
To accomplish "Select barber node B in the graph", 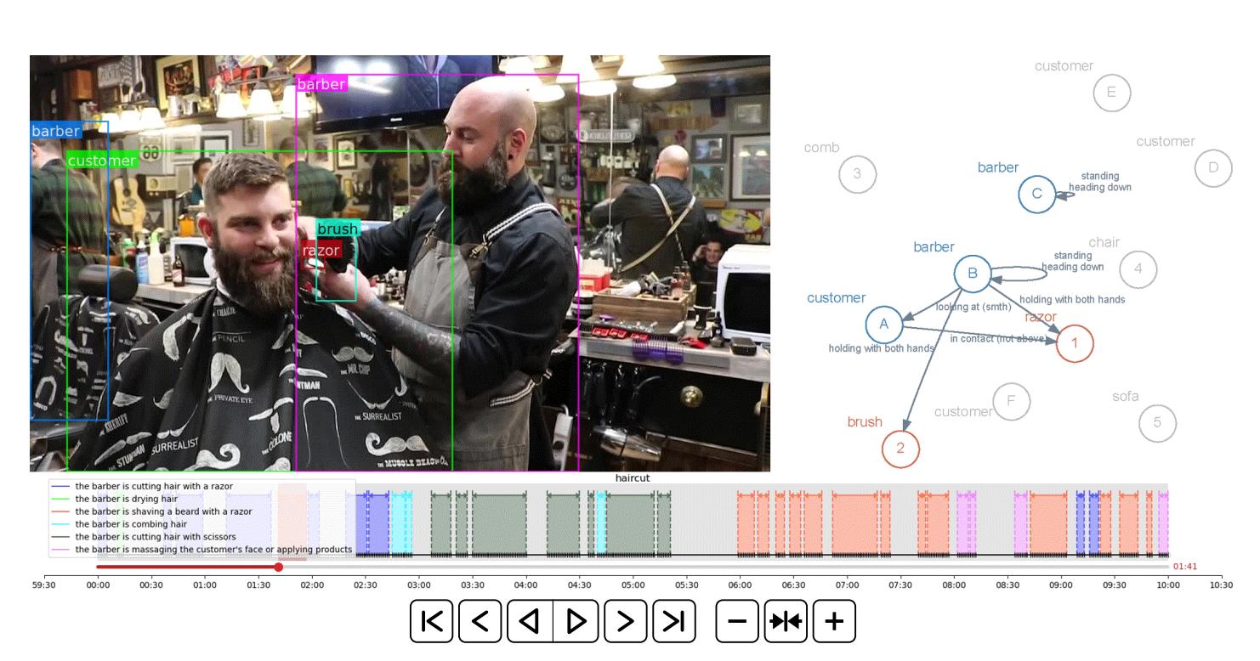I will coord(972,274).
